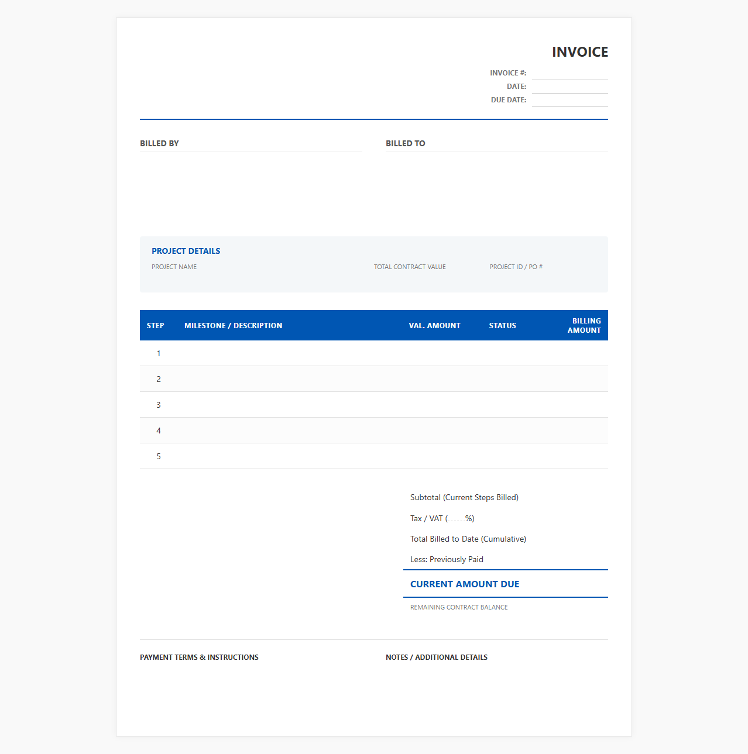Click the 'INVOICE #:' label
748x754 pixels.
point(508,73)
